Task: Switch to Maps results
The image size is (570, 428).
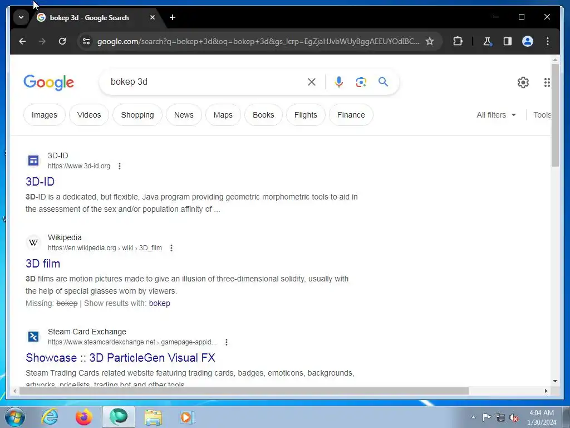Action: click(223, 115)
